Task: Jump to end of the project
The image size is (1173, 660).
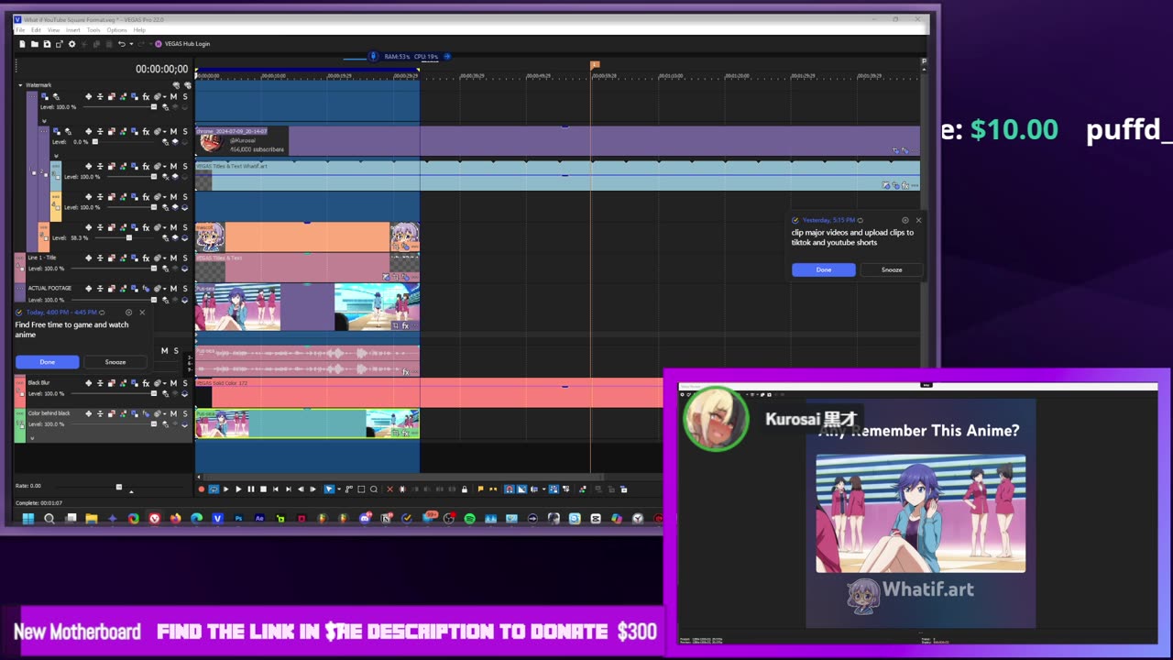Action: click(289, 489)
